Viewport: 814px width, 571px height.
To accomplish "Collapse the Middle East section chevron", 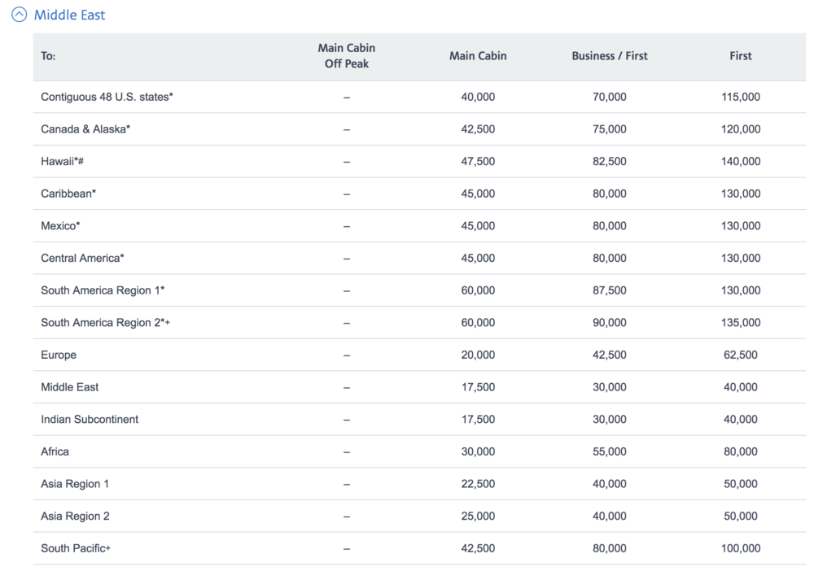I will point(19,15).
